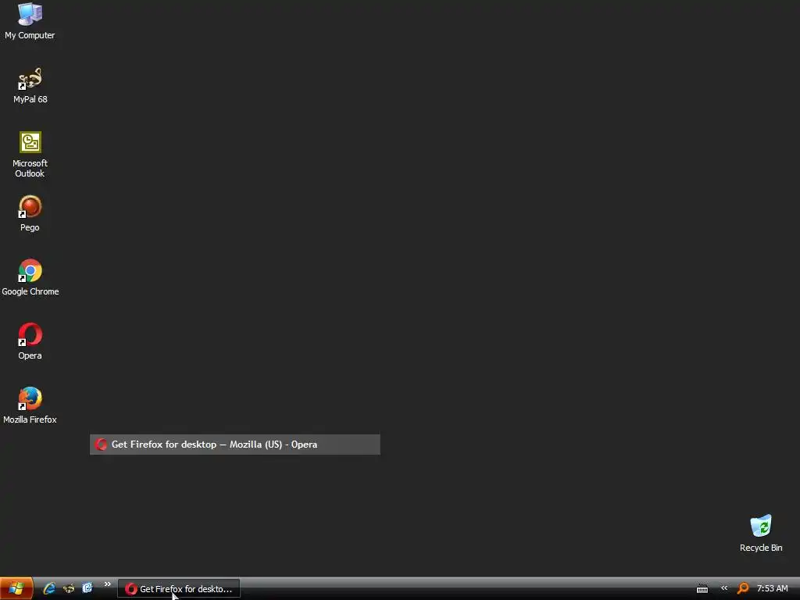The image size is (800, 600).
Task: Select the Mozilla Firefox desktop shortcut
Action: coord(30,405)
